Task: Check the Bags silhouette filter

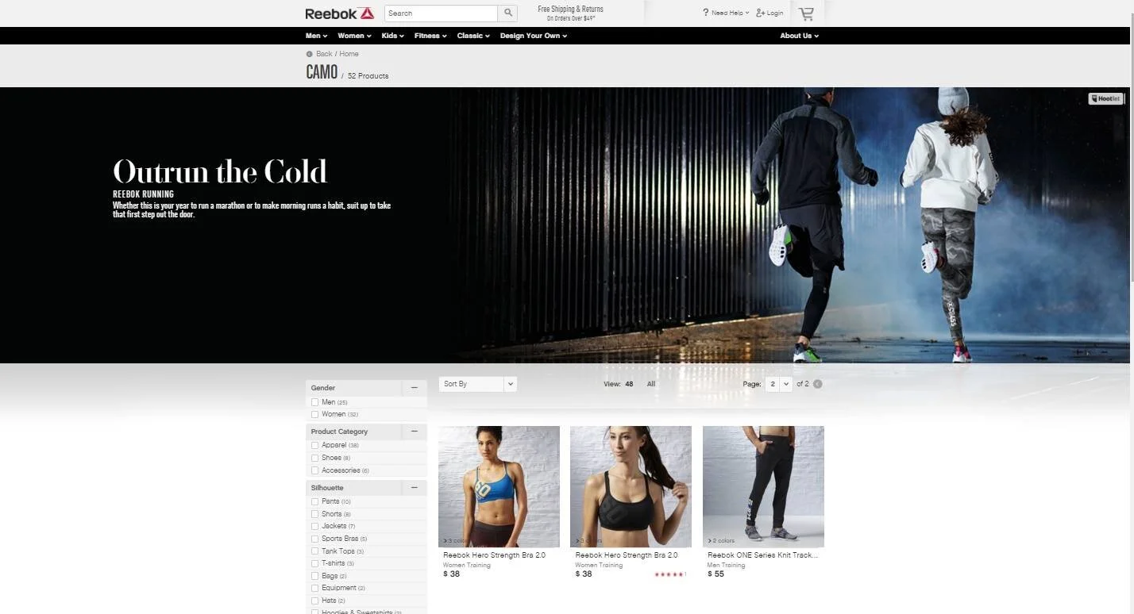Action: coord(315,576)
